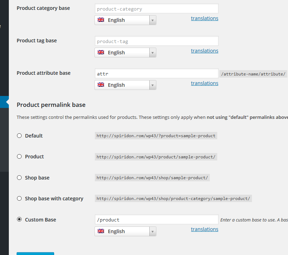Click the Product attribute base field containing attr

point(157,73)
